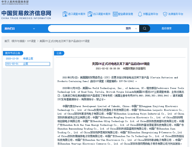Click the 中国贸易救济信息网 site logo

(x=26, y=13)
